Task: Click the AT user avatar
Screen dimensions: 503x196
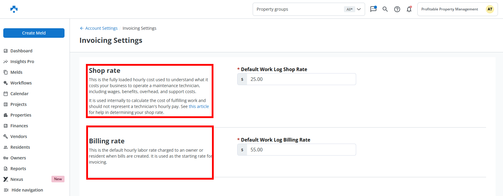Action: 490,9
